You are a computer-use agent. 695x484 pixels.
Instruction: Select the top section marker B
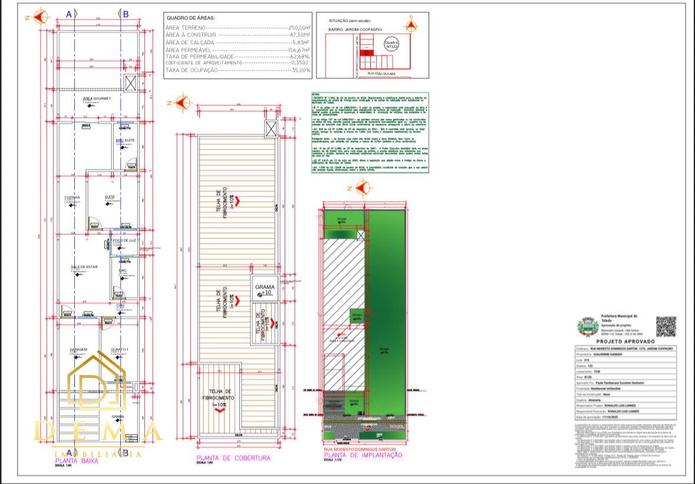[x=126, y=14]
